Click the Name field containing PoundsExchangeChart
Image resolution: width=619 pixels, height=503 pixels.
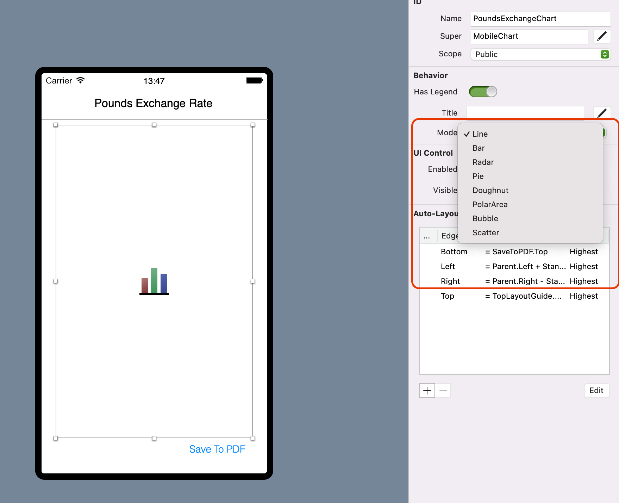[x=540, y=18]
